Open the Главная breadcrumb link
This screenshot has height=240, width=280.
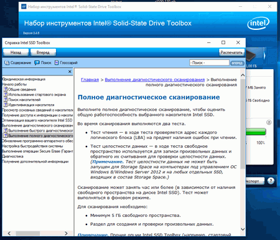click(90, 80)
